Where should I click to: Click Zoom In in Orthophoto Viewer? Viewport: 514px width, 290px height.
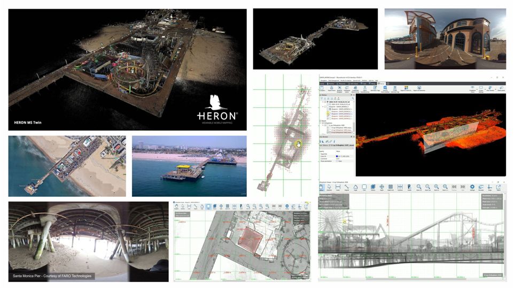point(437,187)
